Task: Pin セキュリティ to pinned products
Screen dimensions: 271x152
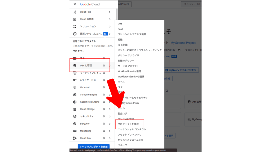Action: [104, 116]
